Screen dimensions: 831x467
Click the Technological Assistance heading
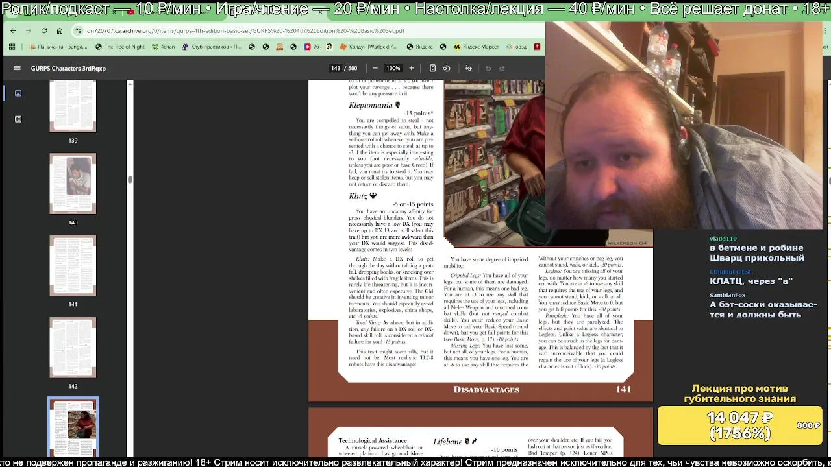click(373, 440)
